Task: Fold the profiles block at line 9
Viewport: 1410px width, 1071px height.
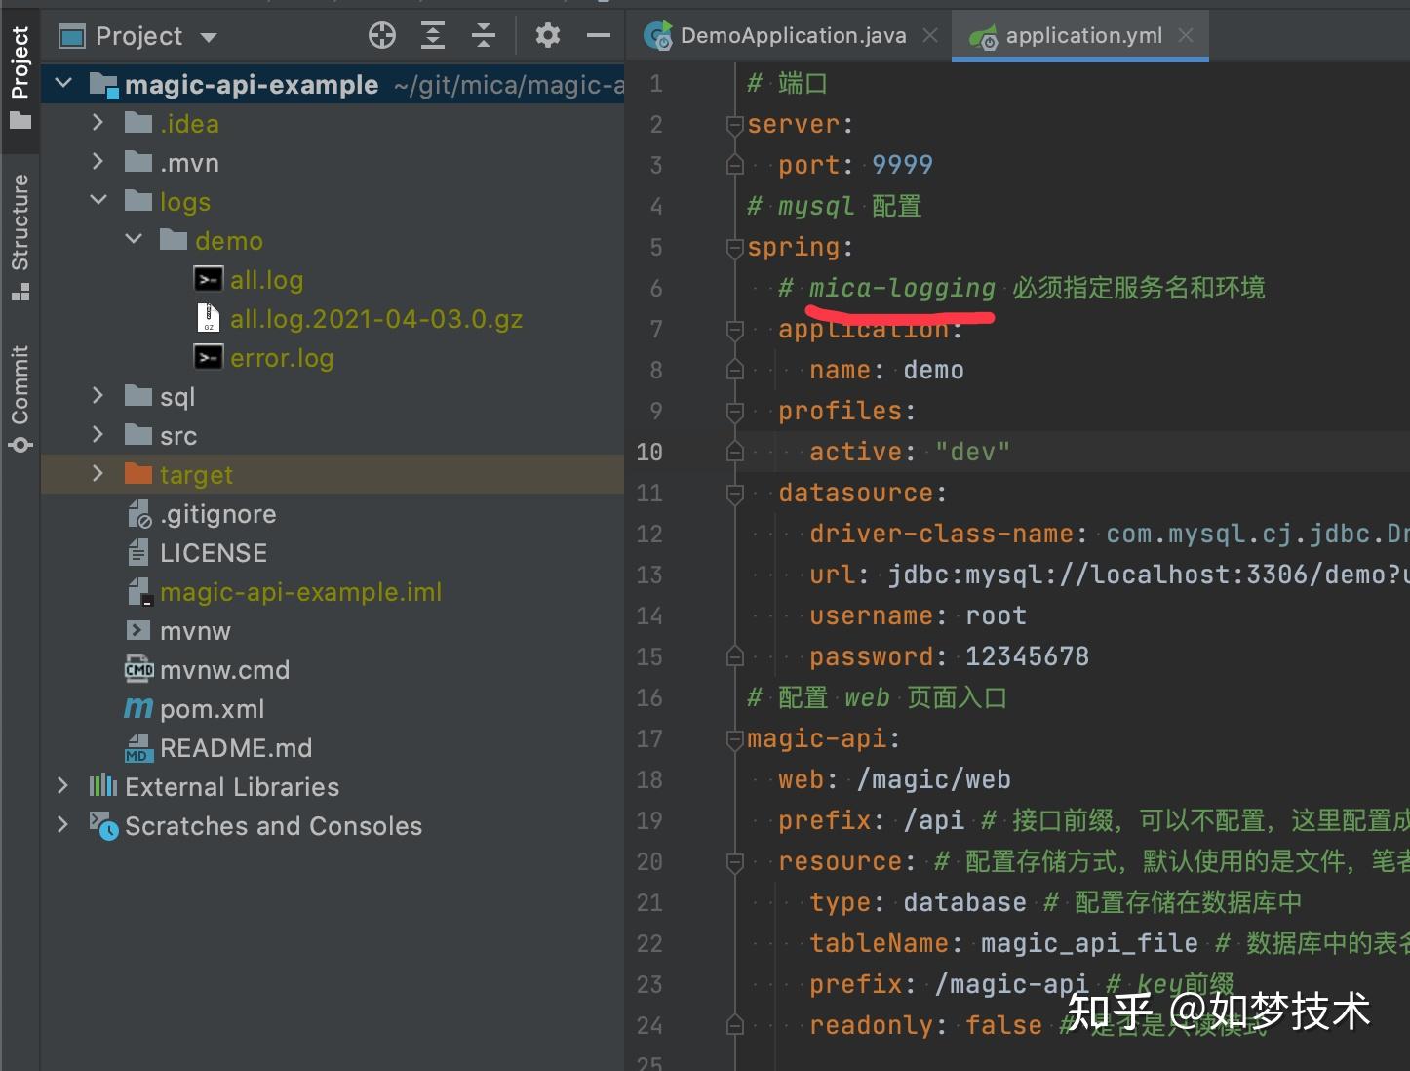Action: pyautogui.click(x=735, y=411)
